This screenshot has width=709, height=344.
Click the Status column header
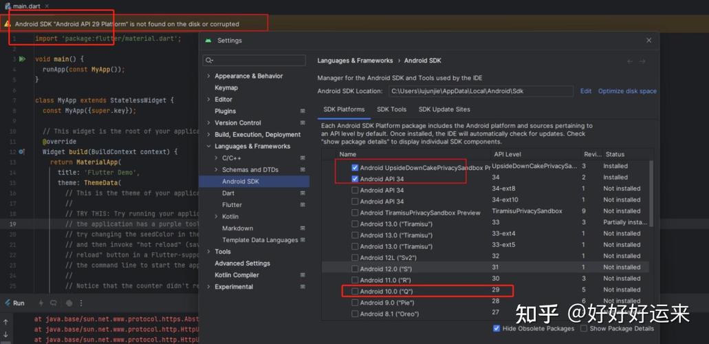pyautogui.click(x=615, y=154)
